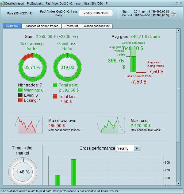Switch to the Statistics of closed trades tab

(x=41, y=26)
